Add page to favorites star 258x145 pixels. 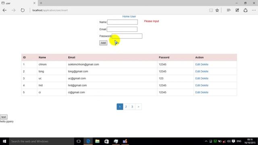click(217, 10)
